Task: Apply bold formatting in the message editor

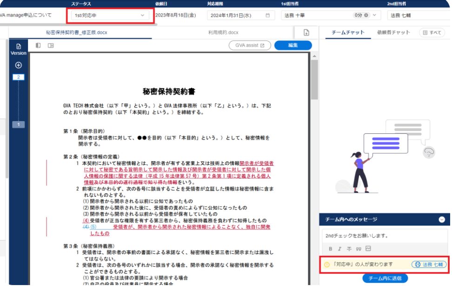Action: 330,249
